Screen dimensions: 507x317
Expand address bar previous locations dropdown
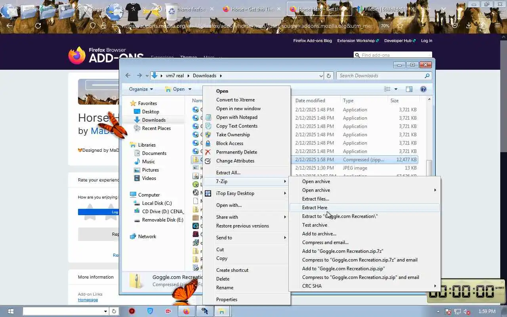click(321, 76)
